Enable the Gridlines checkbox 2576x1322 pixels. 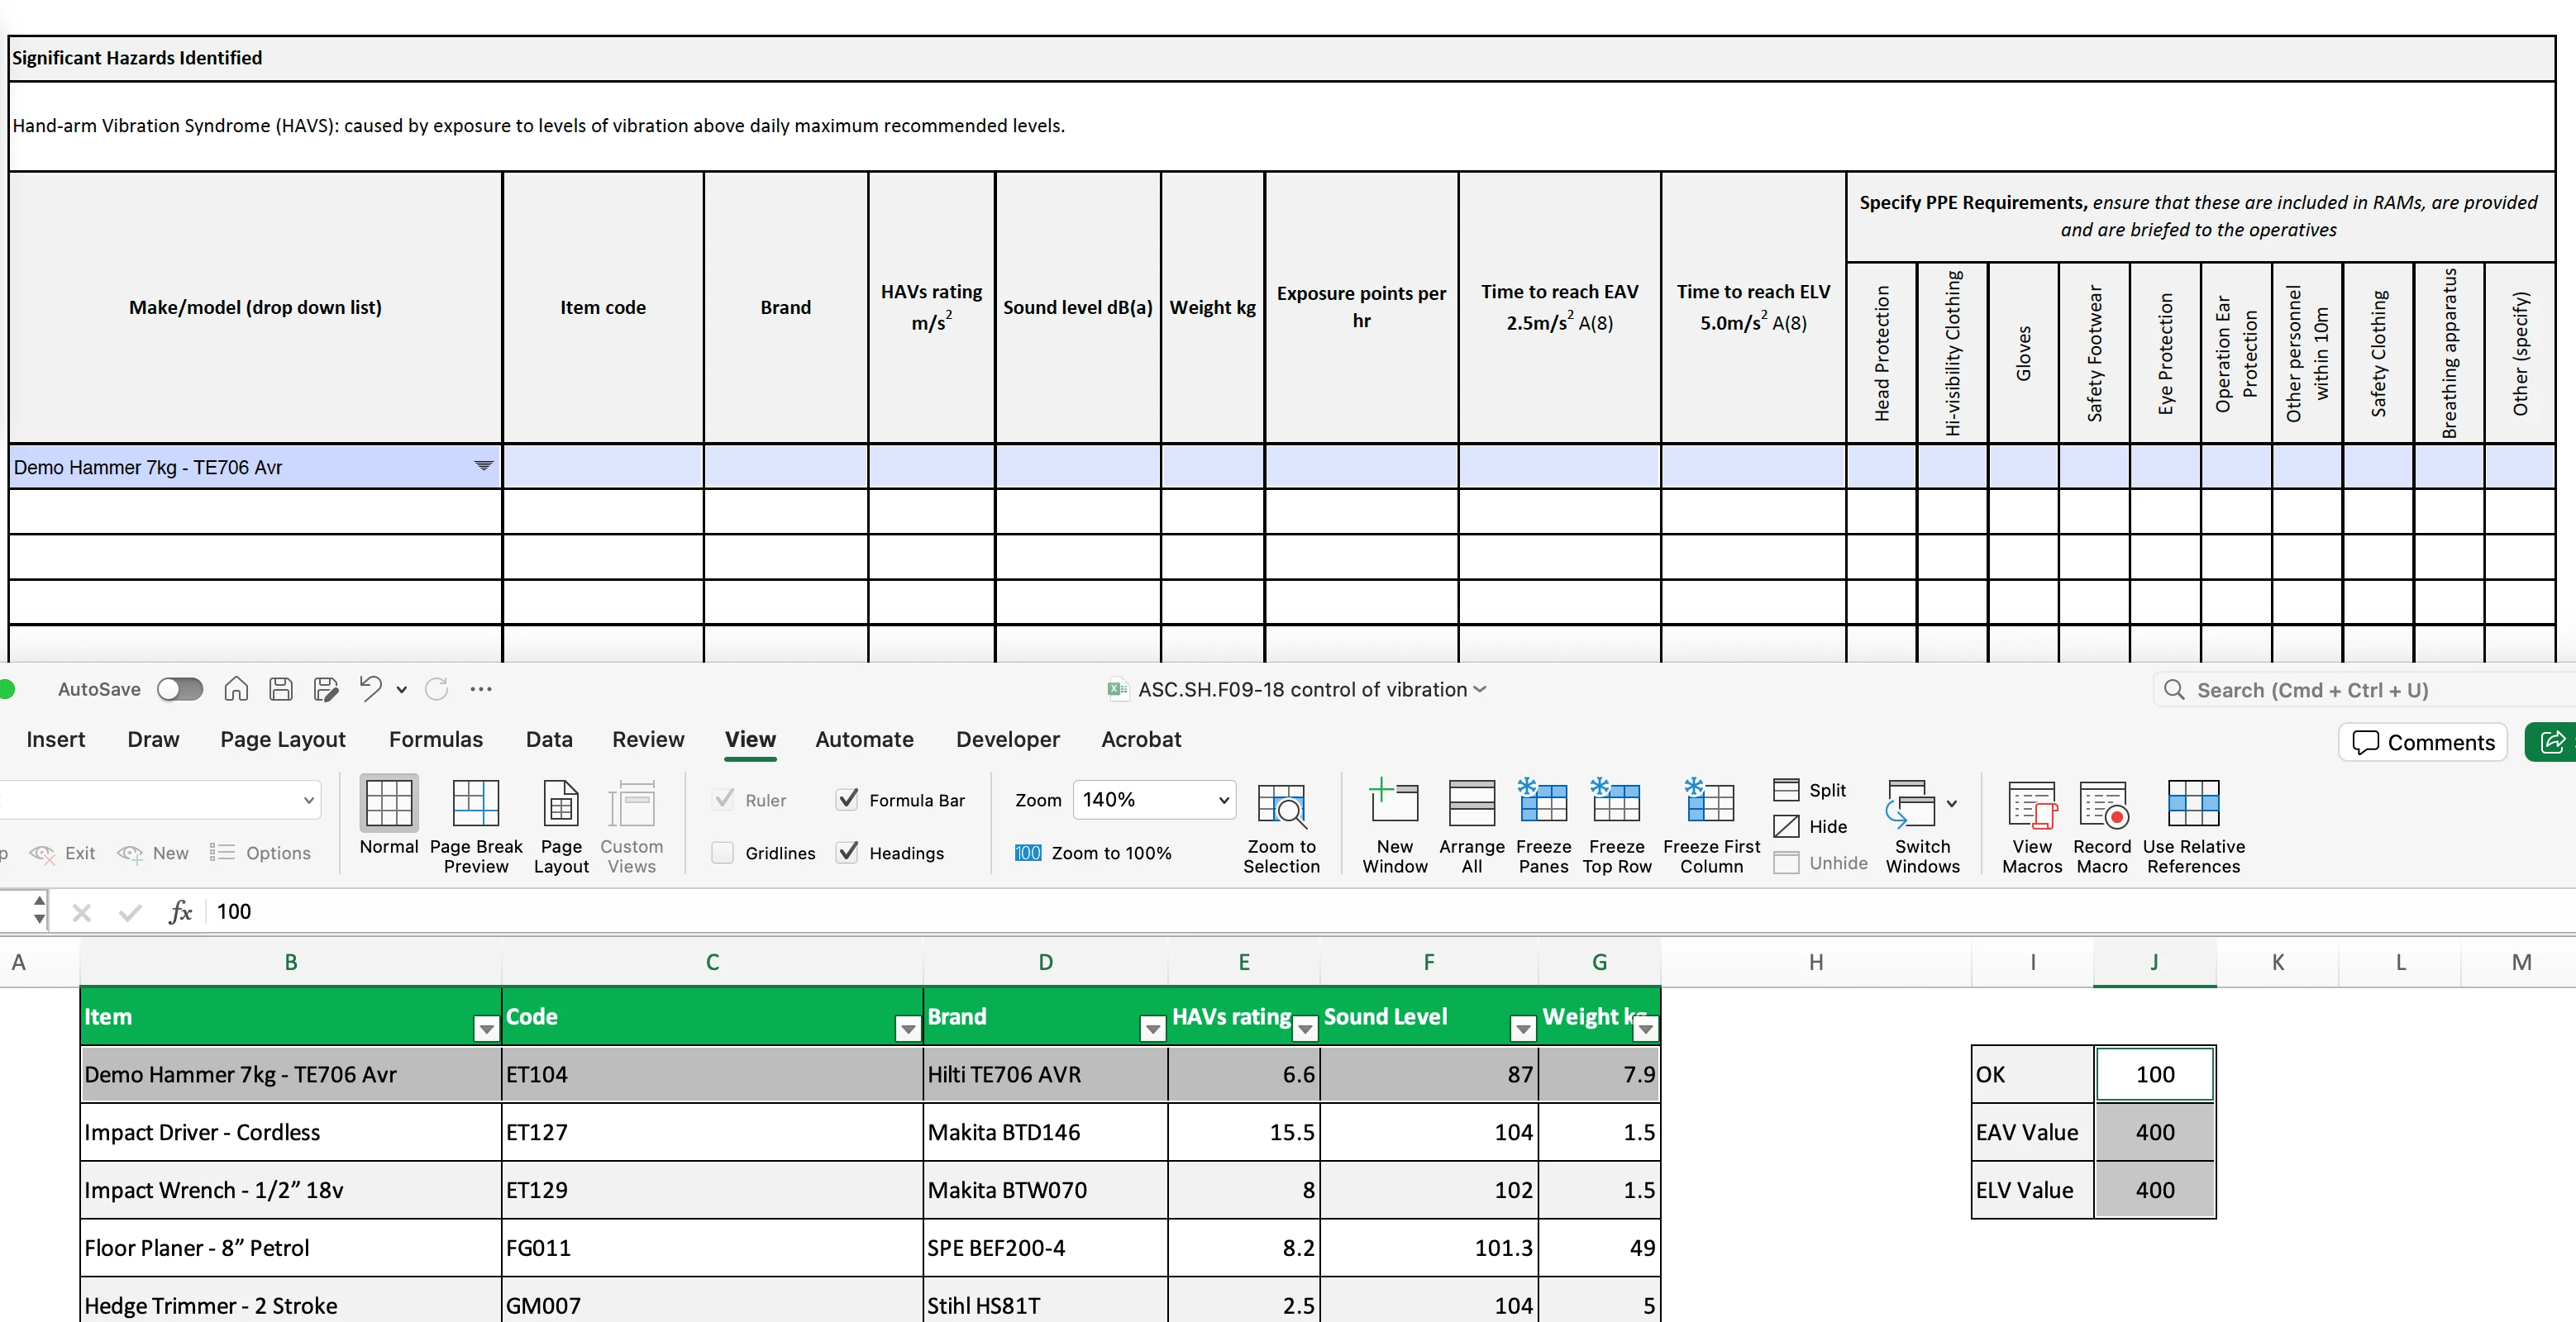tap(722, 853)
